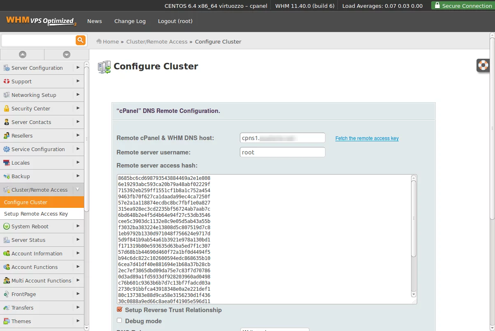This screenshot has width=495, height=331.
Task: Expand the Server Status menu arrow
Action: (x=78, y=239)
